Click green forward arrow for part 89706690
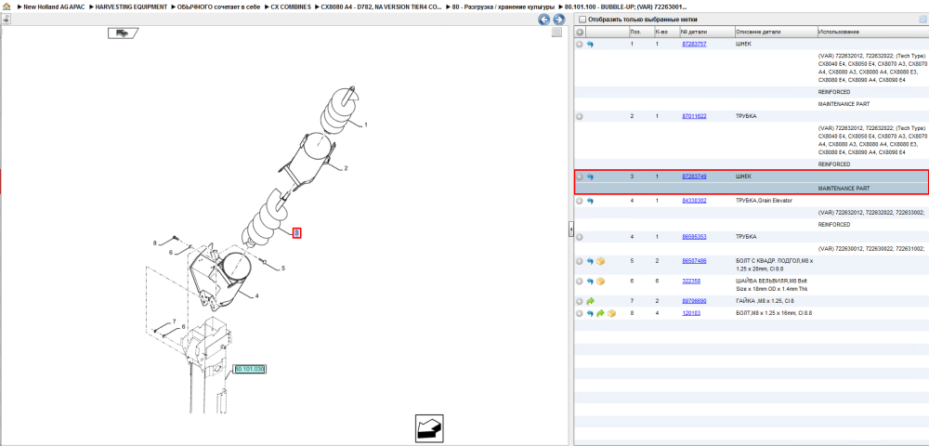 click(x=590, y=301)
